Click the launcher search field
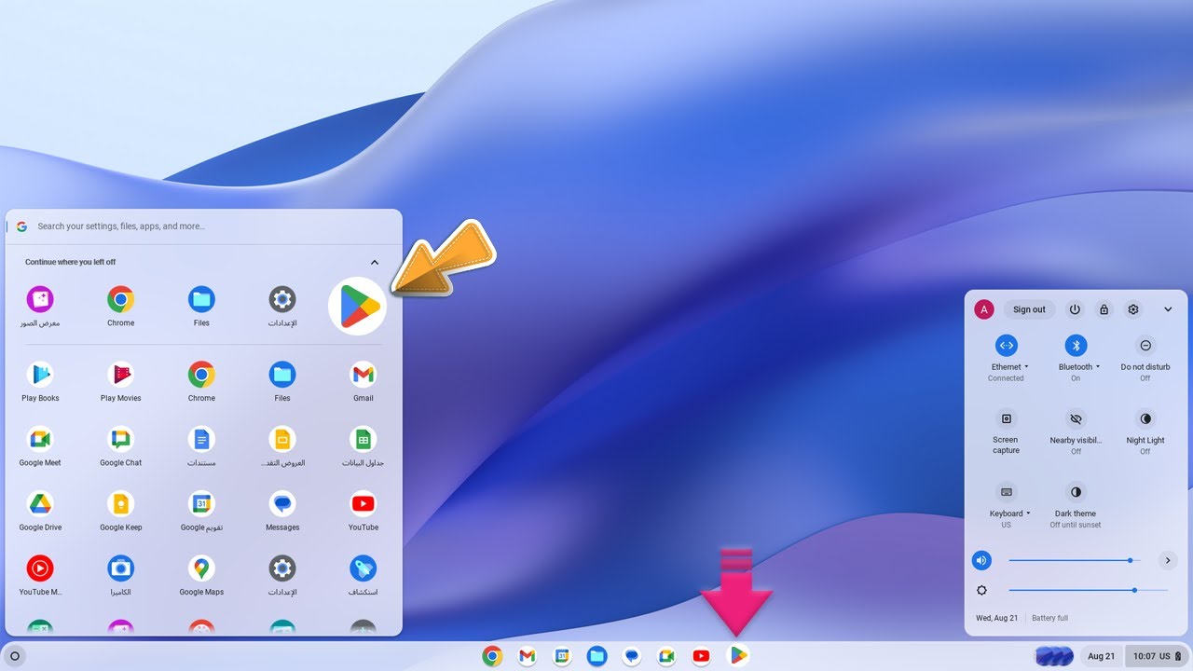 coord(203,226)
